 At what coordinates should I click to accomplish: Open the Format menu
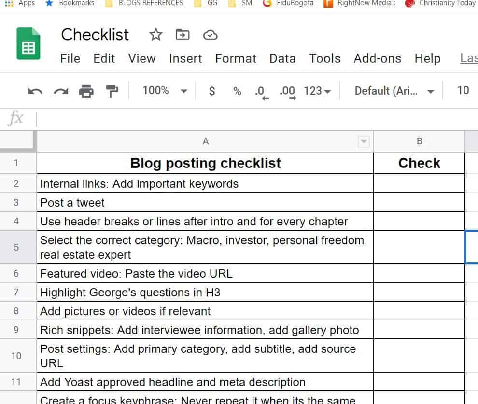coord(236,58)
